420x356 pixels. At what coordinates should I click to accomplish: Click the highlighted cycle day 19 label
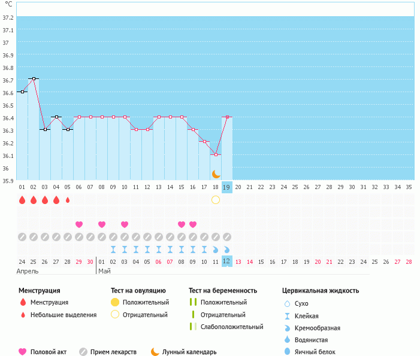click(x=227, y=187)
